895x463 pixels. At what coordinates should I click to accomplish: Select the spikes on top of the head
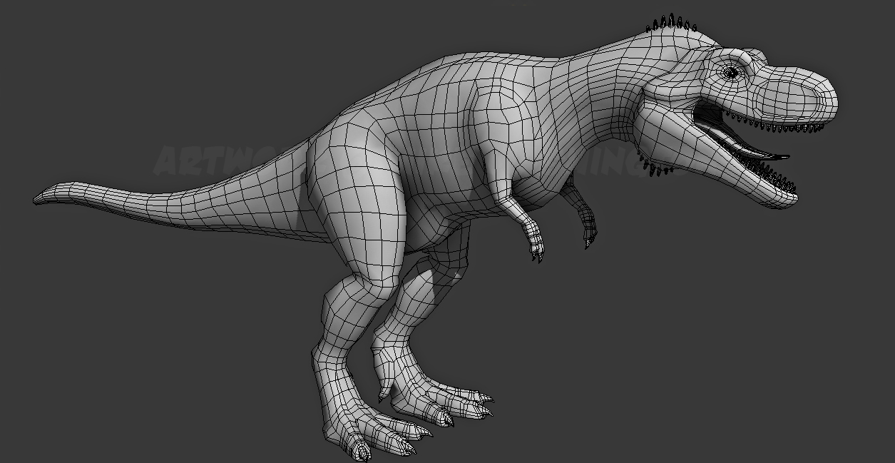(672, 24)
